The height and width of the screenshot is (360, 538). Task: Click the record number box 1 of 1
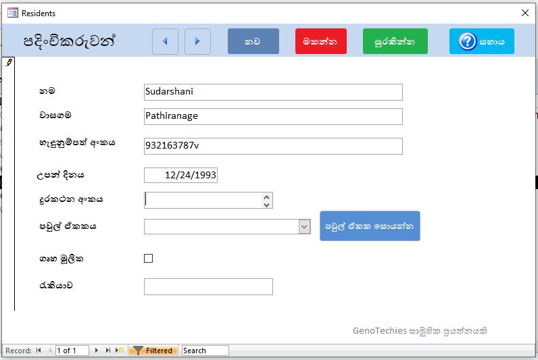coord(72,351)
